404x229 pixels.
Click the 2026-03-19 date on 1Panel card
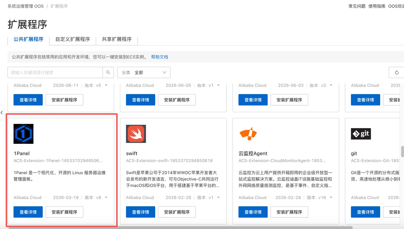click(66, 198)
